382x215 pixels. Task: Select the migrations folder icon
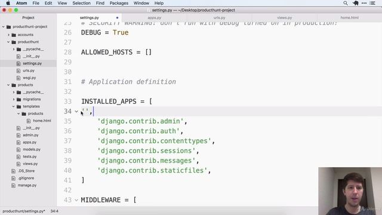(19, 99)
